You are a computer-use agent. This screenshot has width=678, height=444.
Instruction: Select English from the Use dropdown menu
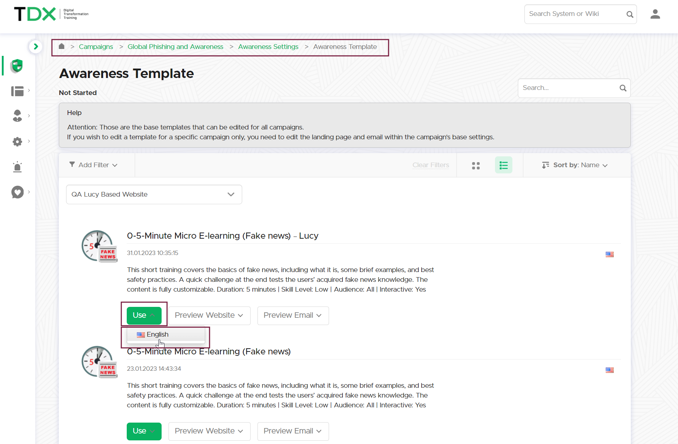158,334
